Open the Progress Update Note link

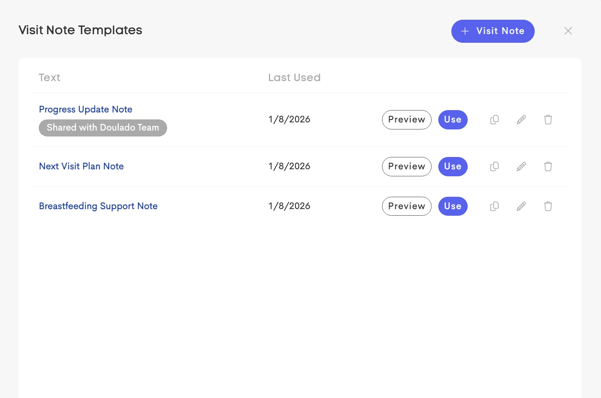click(x=86, y=109)
